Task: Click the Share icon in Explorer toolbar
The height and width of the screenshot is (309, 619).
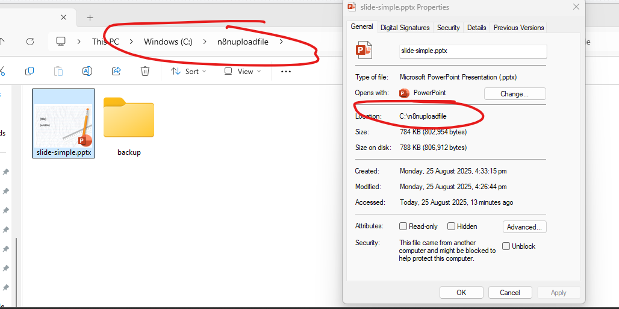Action: click(x=116, y=71)
